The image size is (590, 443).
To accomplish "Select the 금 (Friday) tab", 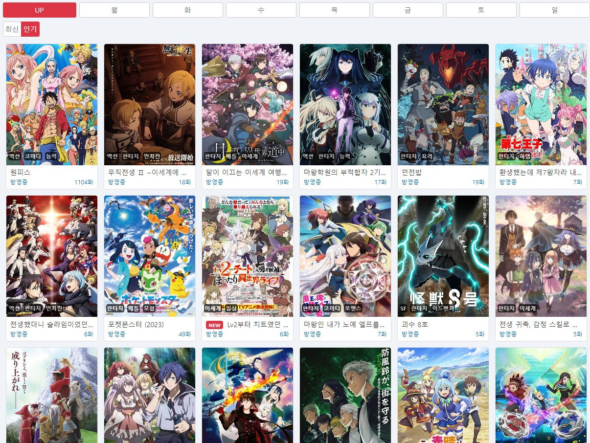I will [x=408, y=10].
